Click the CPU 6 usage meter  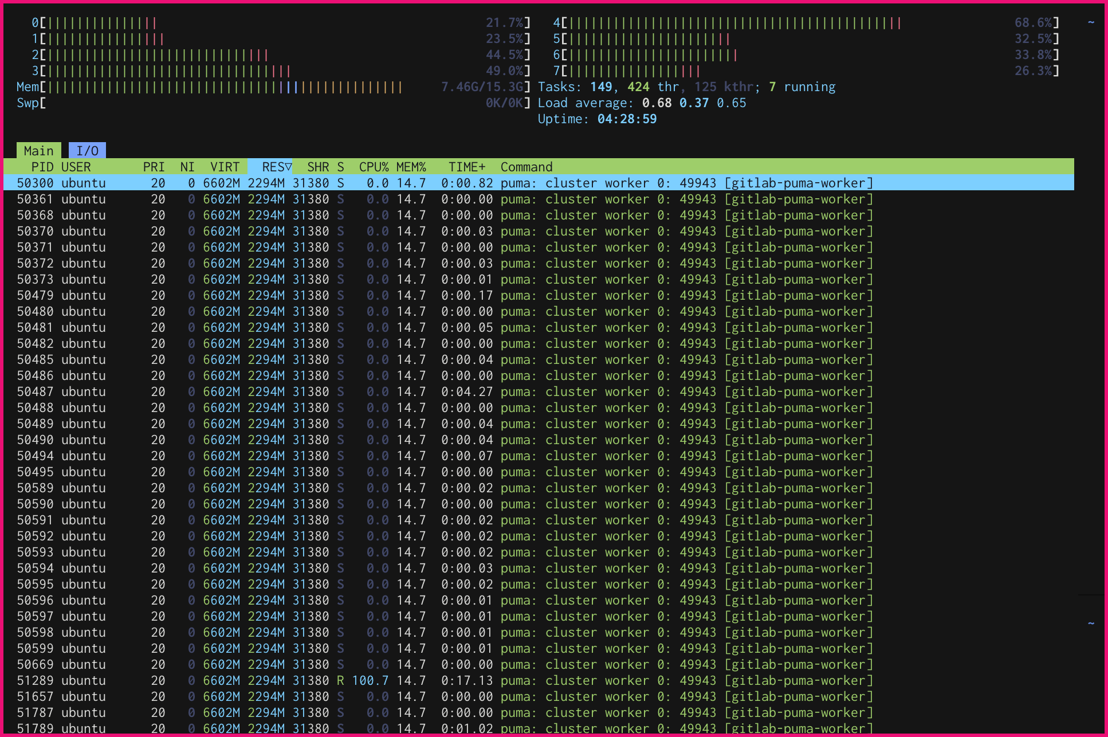(806, 54)
